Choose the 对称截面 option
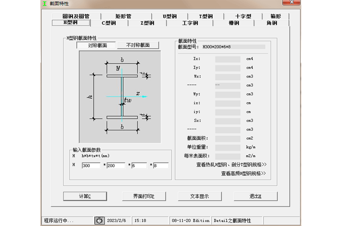The width and height of the screenshot is (340, 226). click(96, 45)
